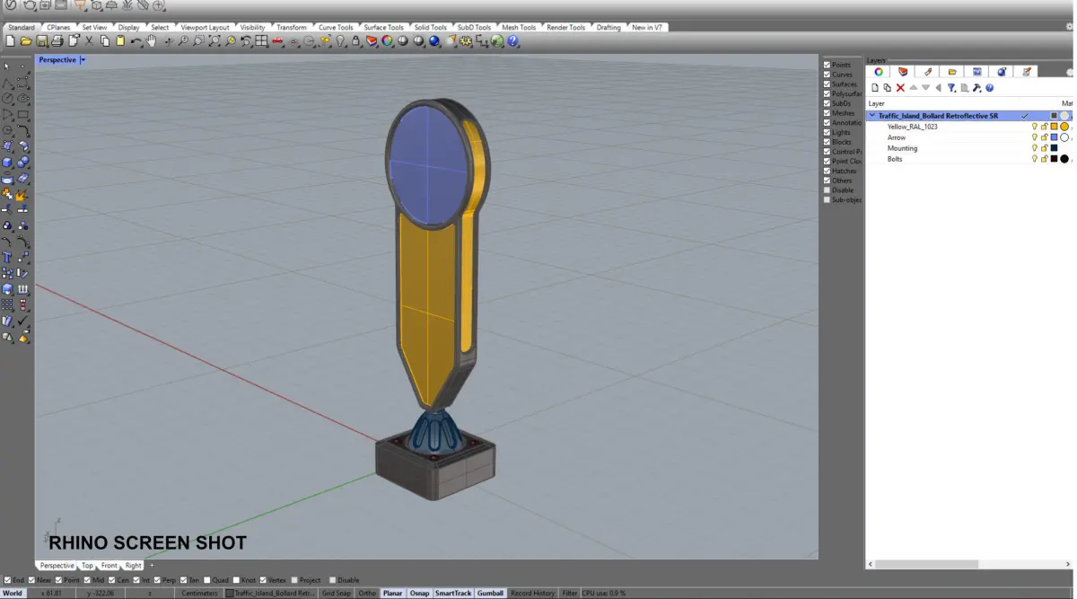
Task: Click the Arrow layer blue color swatch
Action: (1054, 137)
